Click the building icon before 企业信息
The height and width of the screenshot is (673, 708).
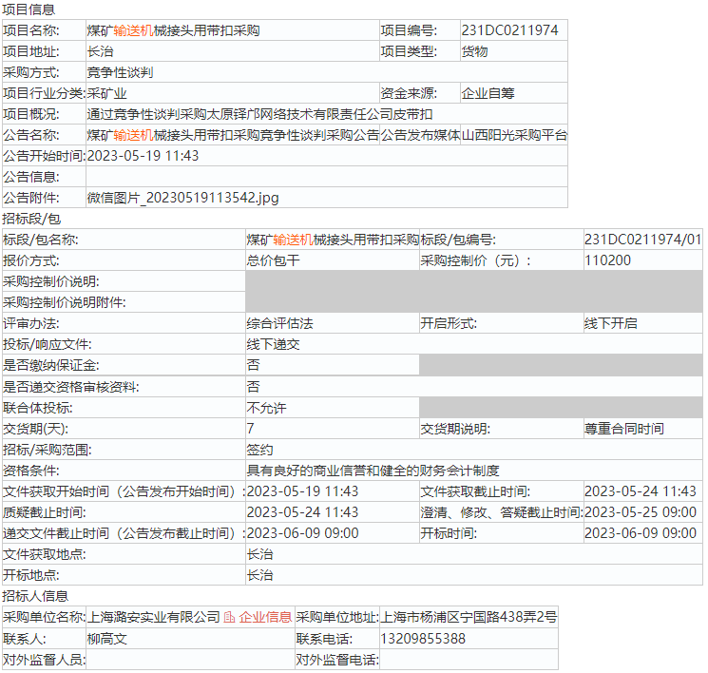coord(229,617)
